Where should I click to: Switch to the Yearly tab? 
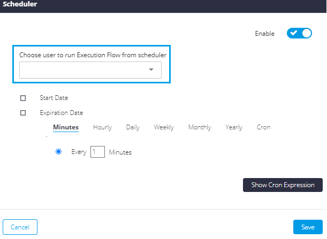click(x=234, y=127)
